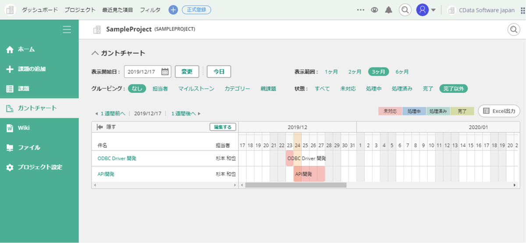Viewport: 526px width, 243px height.
Task: Click the 編集する button
Action: click(x=223, y=127)
